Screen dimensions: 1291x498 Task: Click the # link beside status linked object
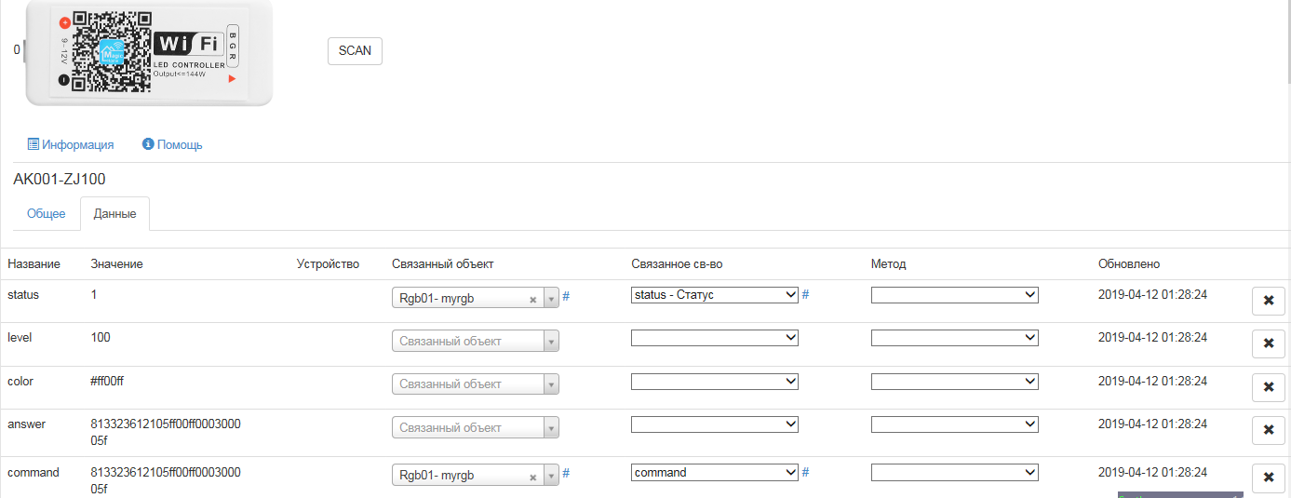pos(566,295)
